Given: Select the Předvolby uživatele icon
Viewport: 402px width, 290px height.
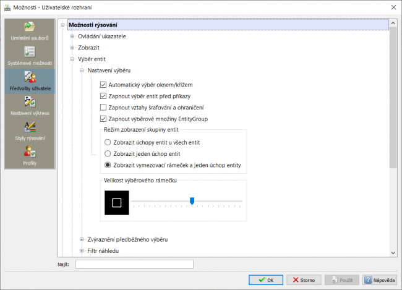Looking at the screenshot, I should pyautogui.click(x=30, y=77).
